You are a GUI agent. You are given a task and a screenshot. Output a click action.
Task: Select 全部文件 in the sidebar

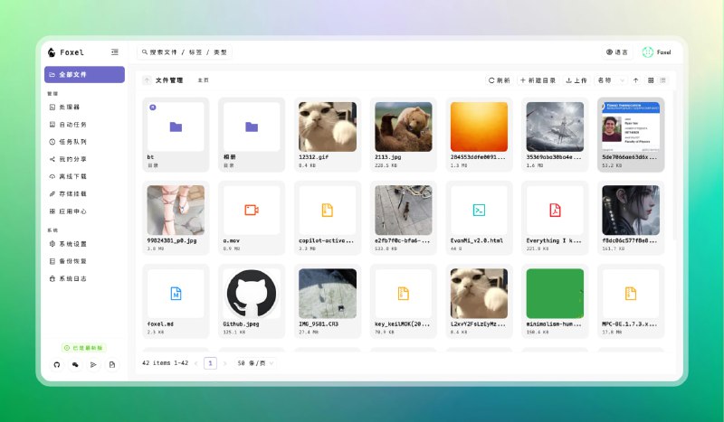84,74
